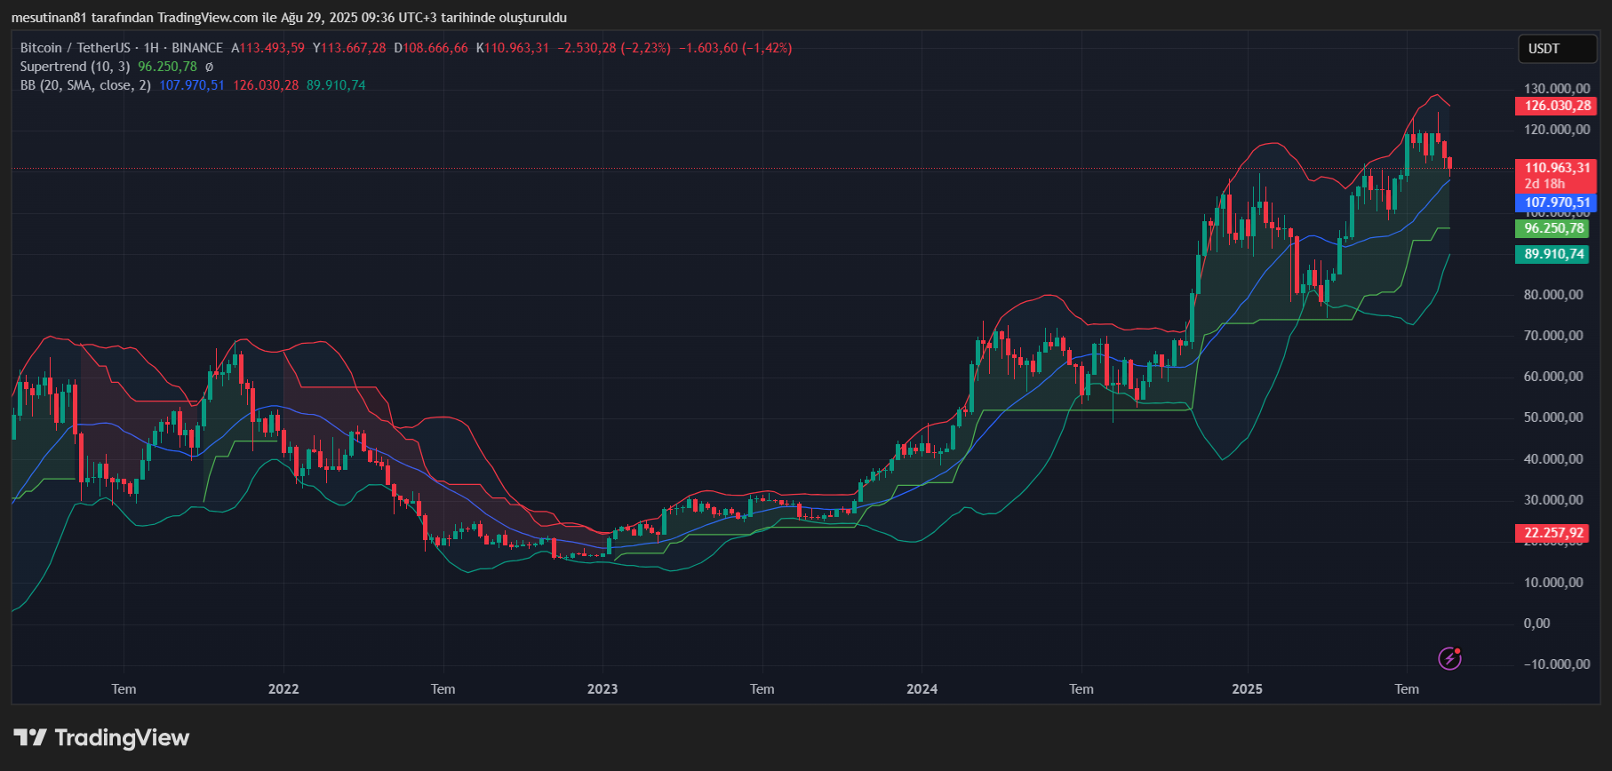Click the TradingView logo at bottom left
The height and width of the screenshot is (771, 1612).
pos(101,738)
